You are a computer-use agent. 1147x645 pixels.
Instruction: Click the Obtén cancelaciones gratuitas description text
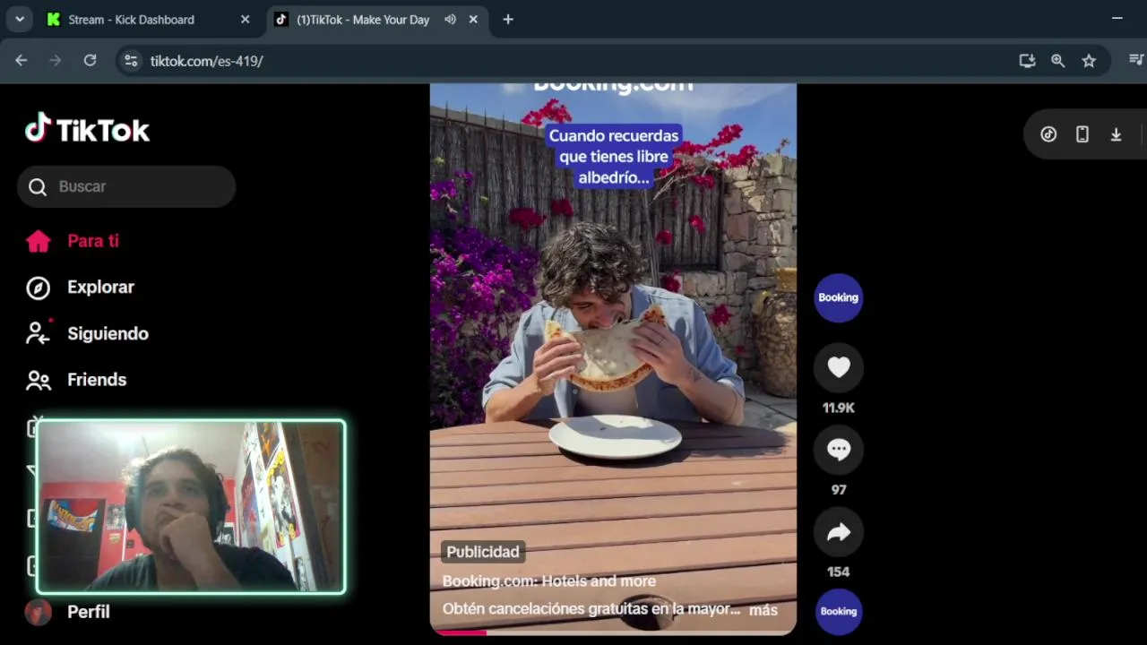[591, 609]
